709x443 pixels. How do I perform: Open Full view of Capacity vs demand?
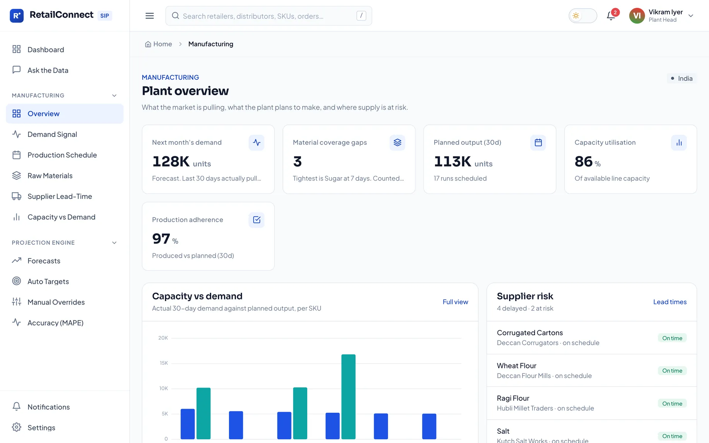(x=455, y=302)
